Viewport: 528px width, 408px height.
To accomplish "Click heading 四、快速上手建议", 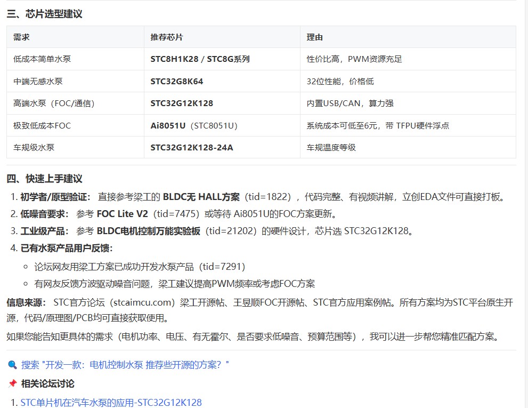I will [44, 178].
